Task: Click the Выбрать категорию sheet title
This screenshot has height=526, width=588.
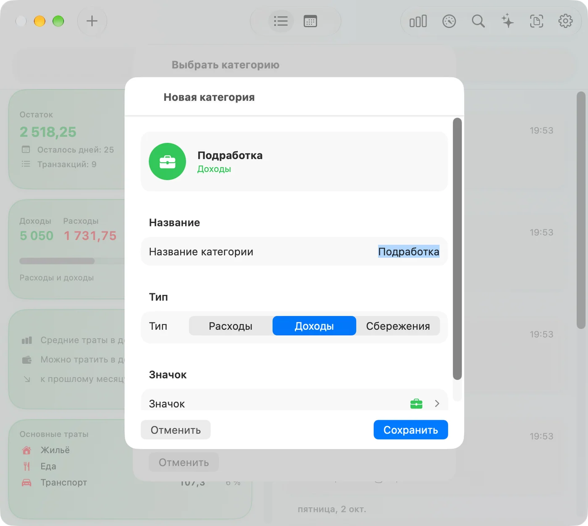Action: point(226,65)
